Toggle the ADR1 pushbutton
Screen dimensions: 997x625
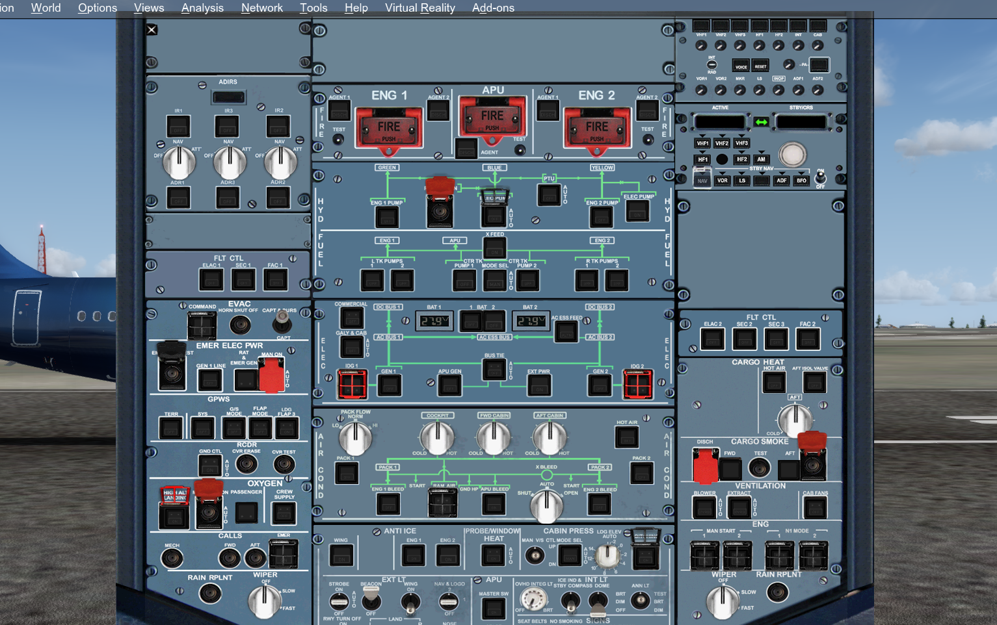178,198
